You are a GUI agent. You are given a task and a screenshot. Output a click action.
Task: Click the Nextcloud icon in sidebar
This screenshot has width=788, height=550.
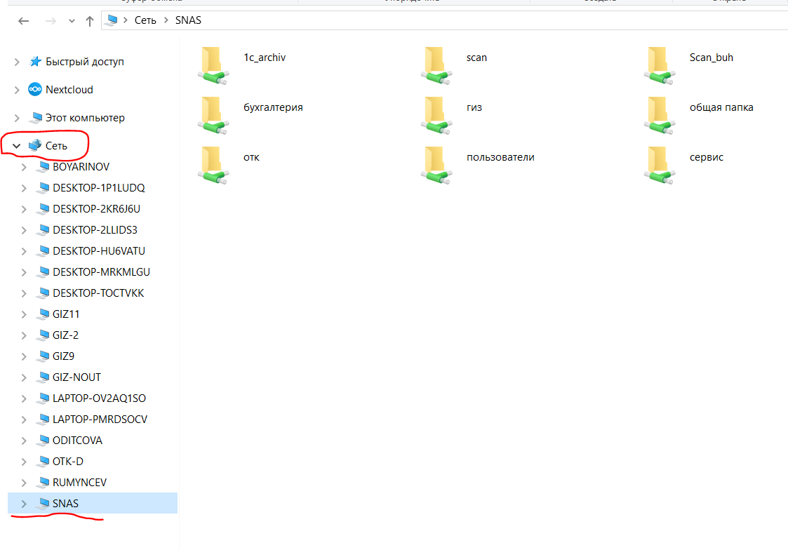point(35,90)
